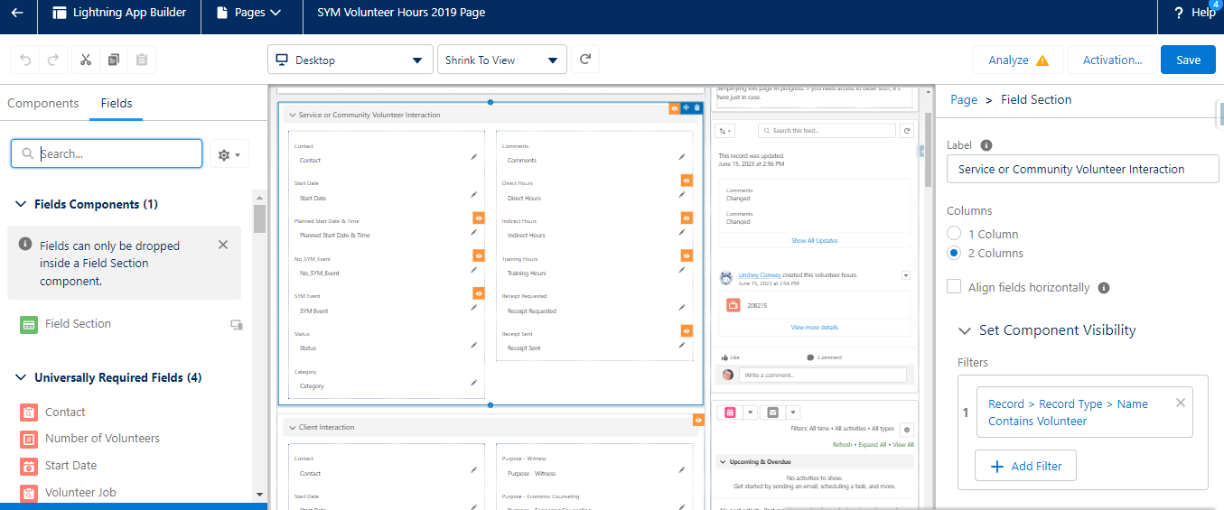
Task: Open the Help menu
Action: 1195,13
